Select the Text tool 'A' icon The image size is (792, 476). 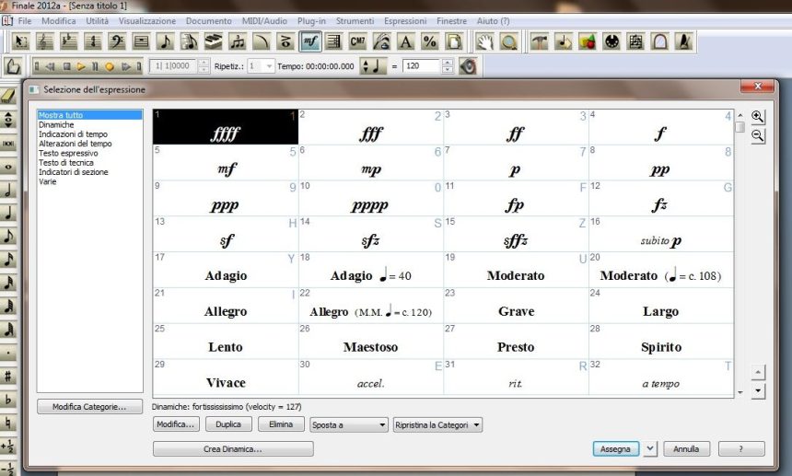pyautogui.click(x=405, y=41)
